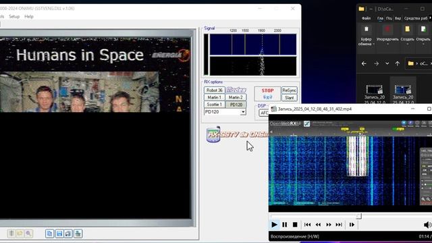Click the save-as floppy with arrow icon
The image size is (432, 243).
click(68, 234)
